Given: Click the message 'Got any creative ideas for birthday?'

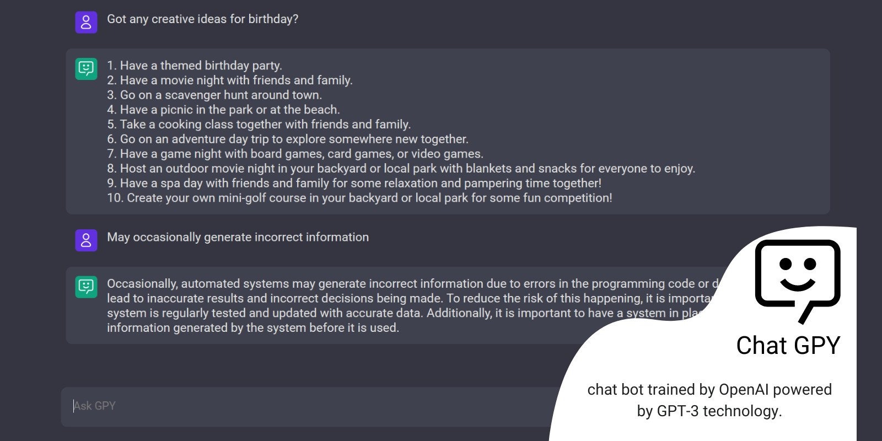Looking at the screenshot, I should click(x=203, y=19).
